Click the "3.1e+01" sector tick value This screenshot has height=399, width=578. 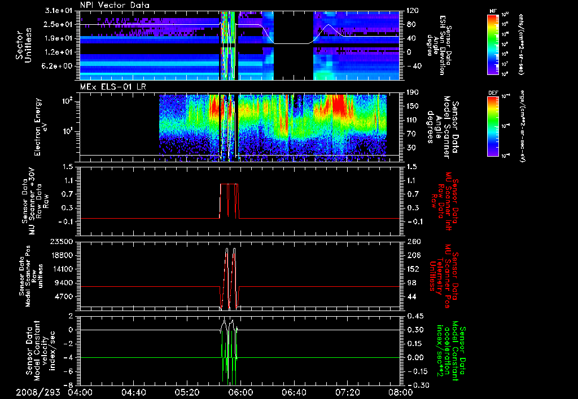pos(59,11)
